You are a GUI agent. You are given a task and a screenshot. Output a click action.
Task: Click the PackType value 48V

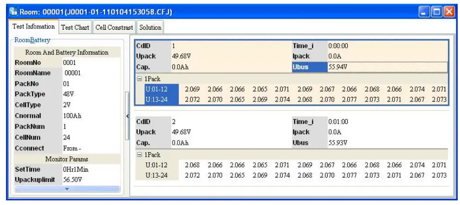pyautogui.click(x=68, y=94)
